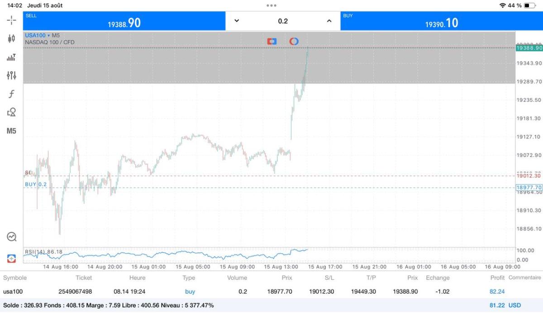Click the chart magnifier icon in sidebar
This screenshot has width=543, height=314.
point(11,236)
